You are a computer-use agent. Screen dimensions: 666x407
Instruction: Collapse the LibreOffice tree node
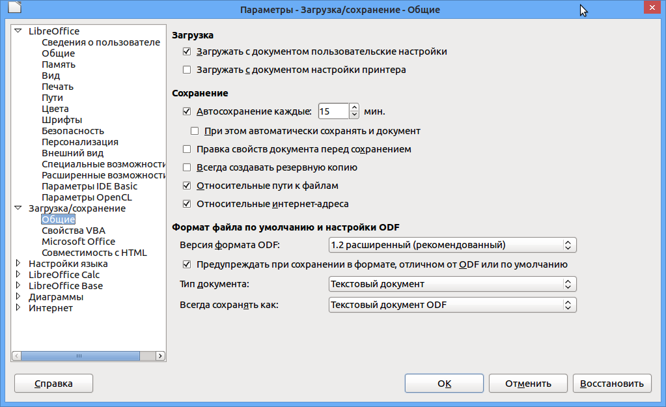click(x=18, y=31)
